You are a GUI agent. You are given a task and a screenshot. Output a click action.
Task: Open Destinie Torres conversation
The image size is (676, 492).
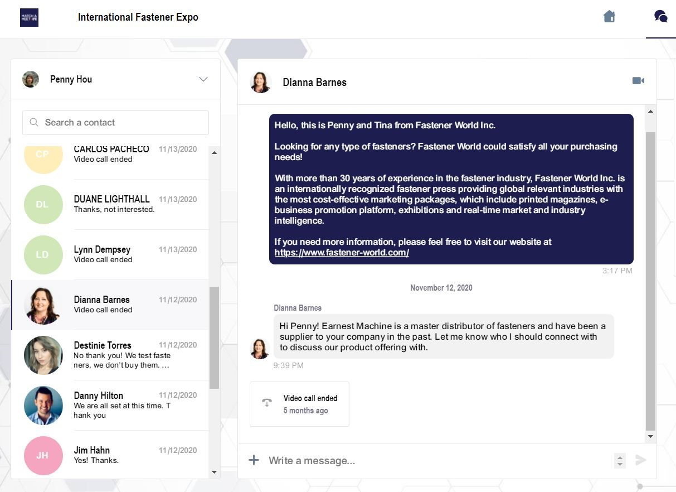110,355
